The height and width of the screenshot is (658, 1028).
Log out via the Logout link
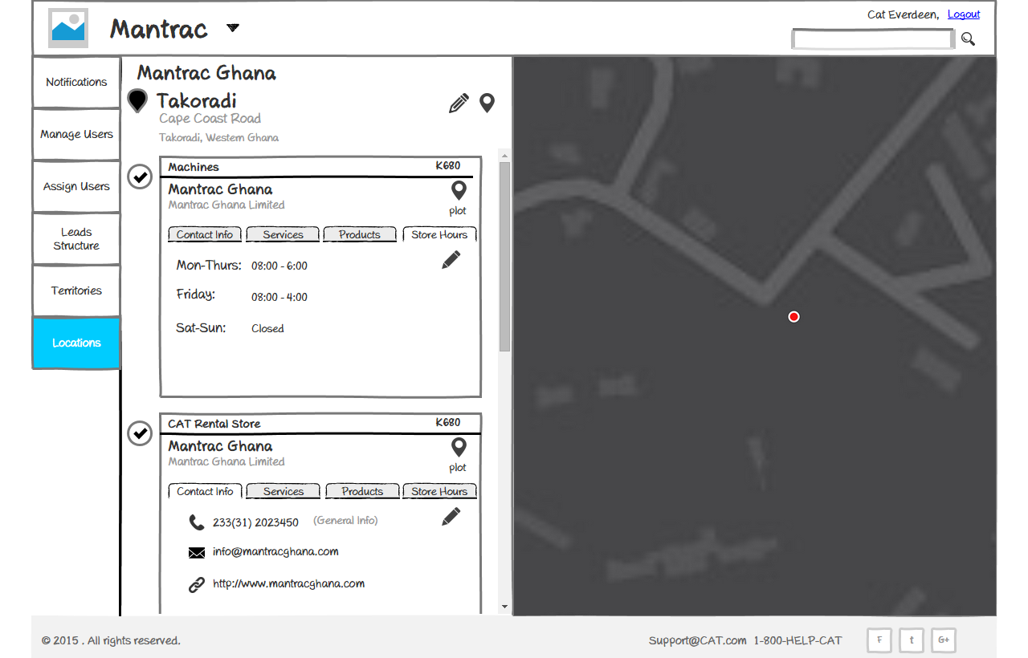964,14
